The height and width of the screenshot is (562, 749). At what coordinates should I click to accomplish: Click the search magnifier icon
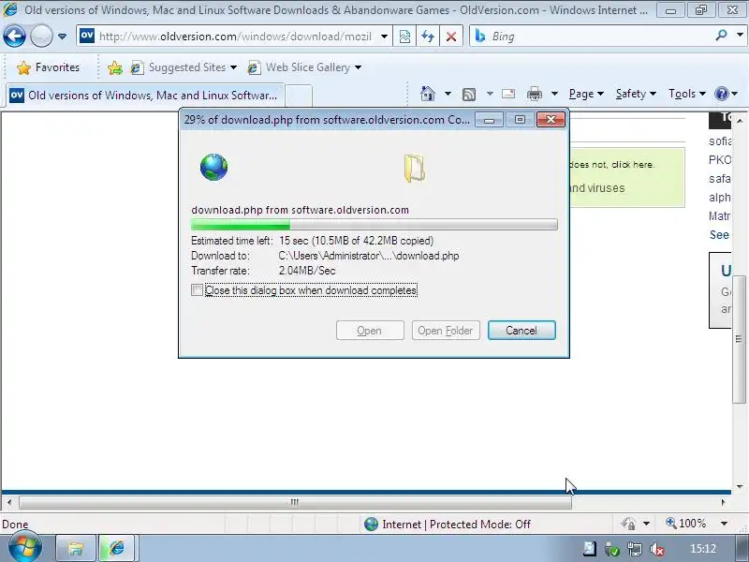[x=721, y=36]
